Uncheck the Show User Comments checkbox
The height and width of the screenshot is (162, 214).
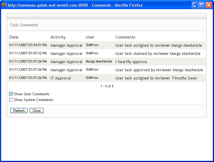point(11,94)
